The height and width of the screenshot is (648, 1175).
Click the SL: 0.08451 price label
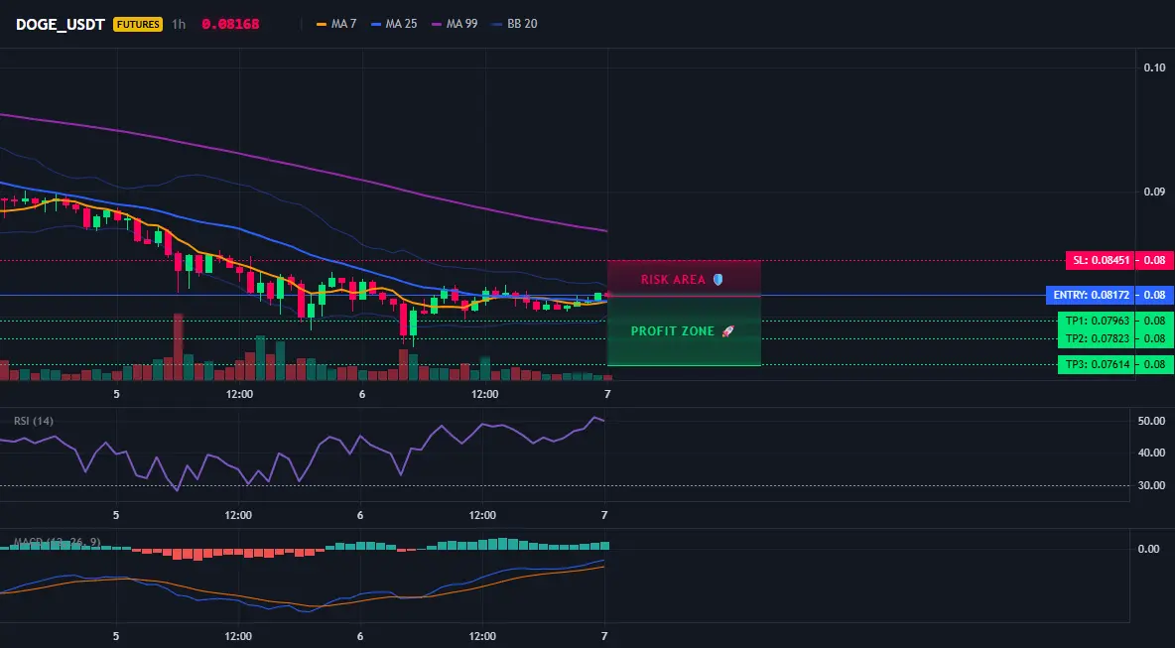(x=1101, y=261)
